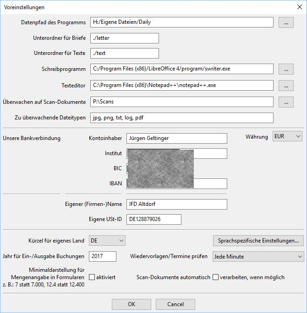Toggle Scan-Dokumente automatisch verarbeiten checkbox

click(215, 277)
